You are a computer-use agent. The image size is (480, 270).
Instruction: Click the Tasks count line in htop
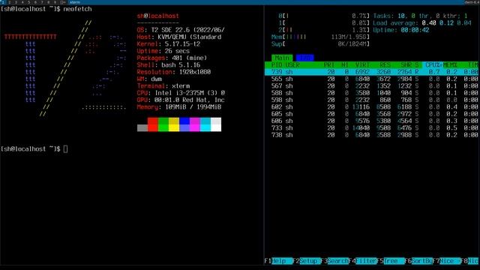coord(420,16)
